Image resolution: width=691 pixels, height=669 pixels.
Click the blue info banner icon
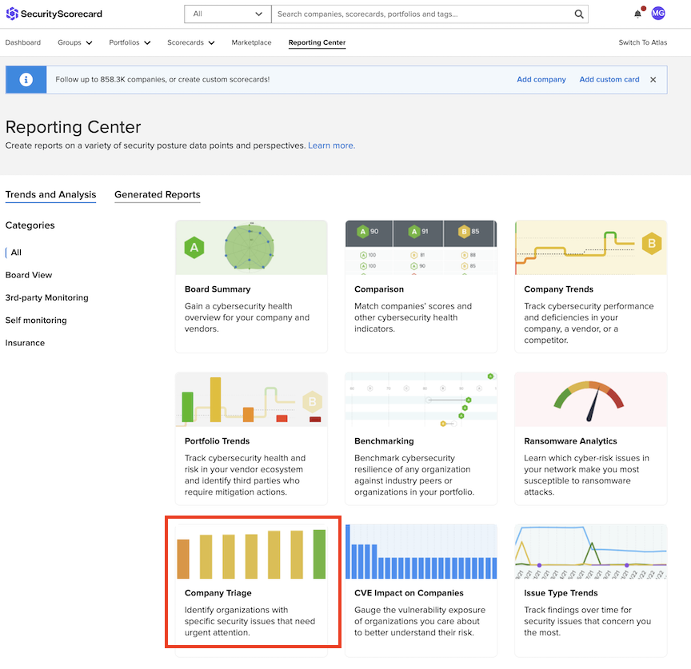pos(26,80)
